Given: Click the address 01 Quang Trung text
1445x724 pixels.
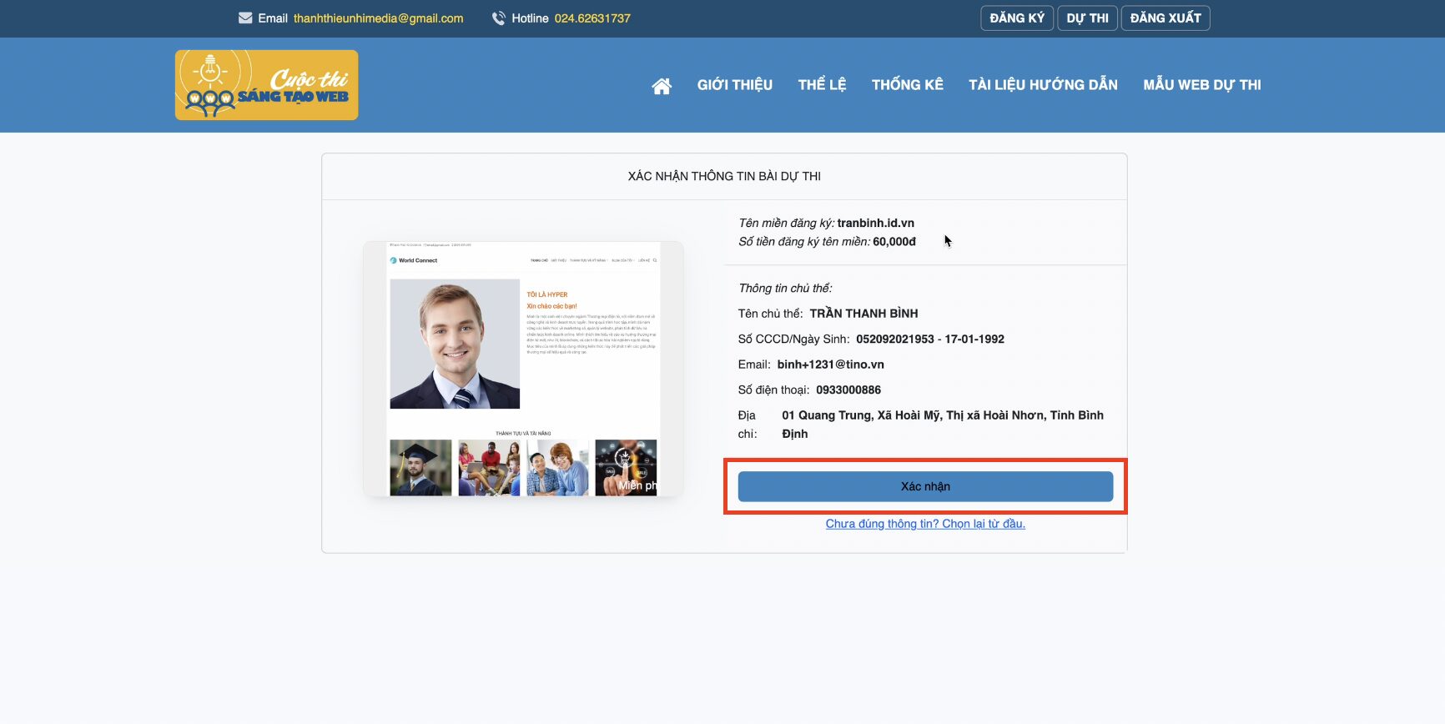Looking at the screenshot, I should click(x=943, y=425).
